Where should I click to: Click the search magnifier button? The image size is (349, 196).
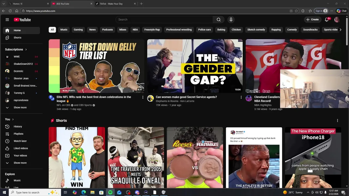click(219, 20)
